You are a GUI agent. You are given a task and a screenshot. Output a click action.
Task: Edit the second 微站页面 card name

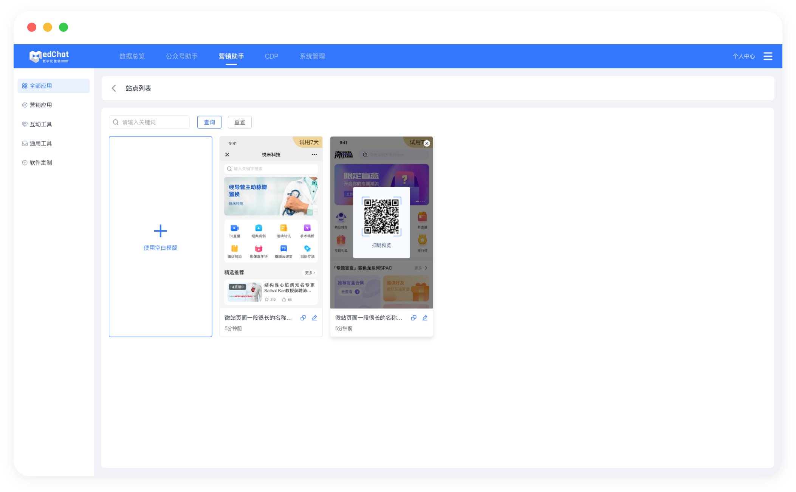425,318
